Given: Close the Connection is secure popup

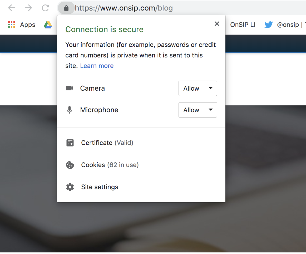Looking at the screenshot, I should click(217, 24).
